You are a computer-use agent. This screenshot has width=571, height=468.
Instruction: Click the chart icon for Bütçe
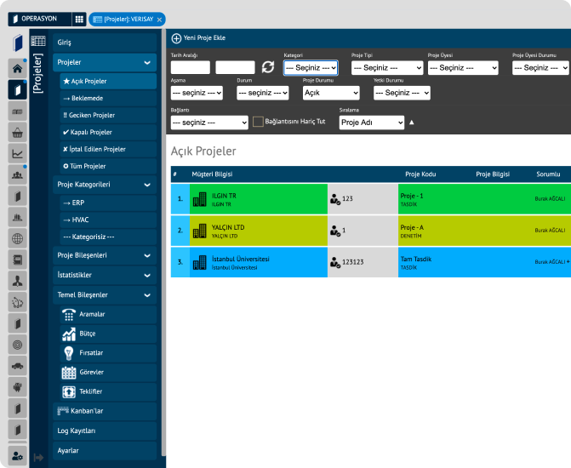(x=69, y=334)
